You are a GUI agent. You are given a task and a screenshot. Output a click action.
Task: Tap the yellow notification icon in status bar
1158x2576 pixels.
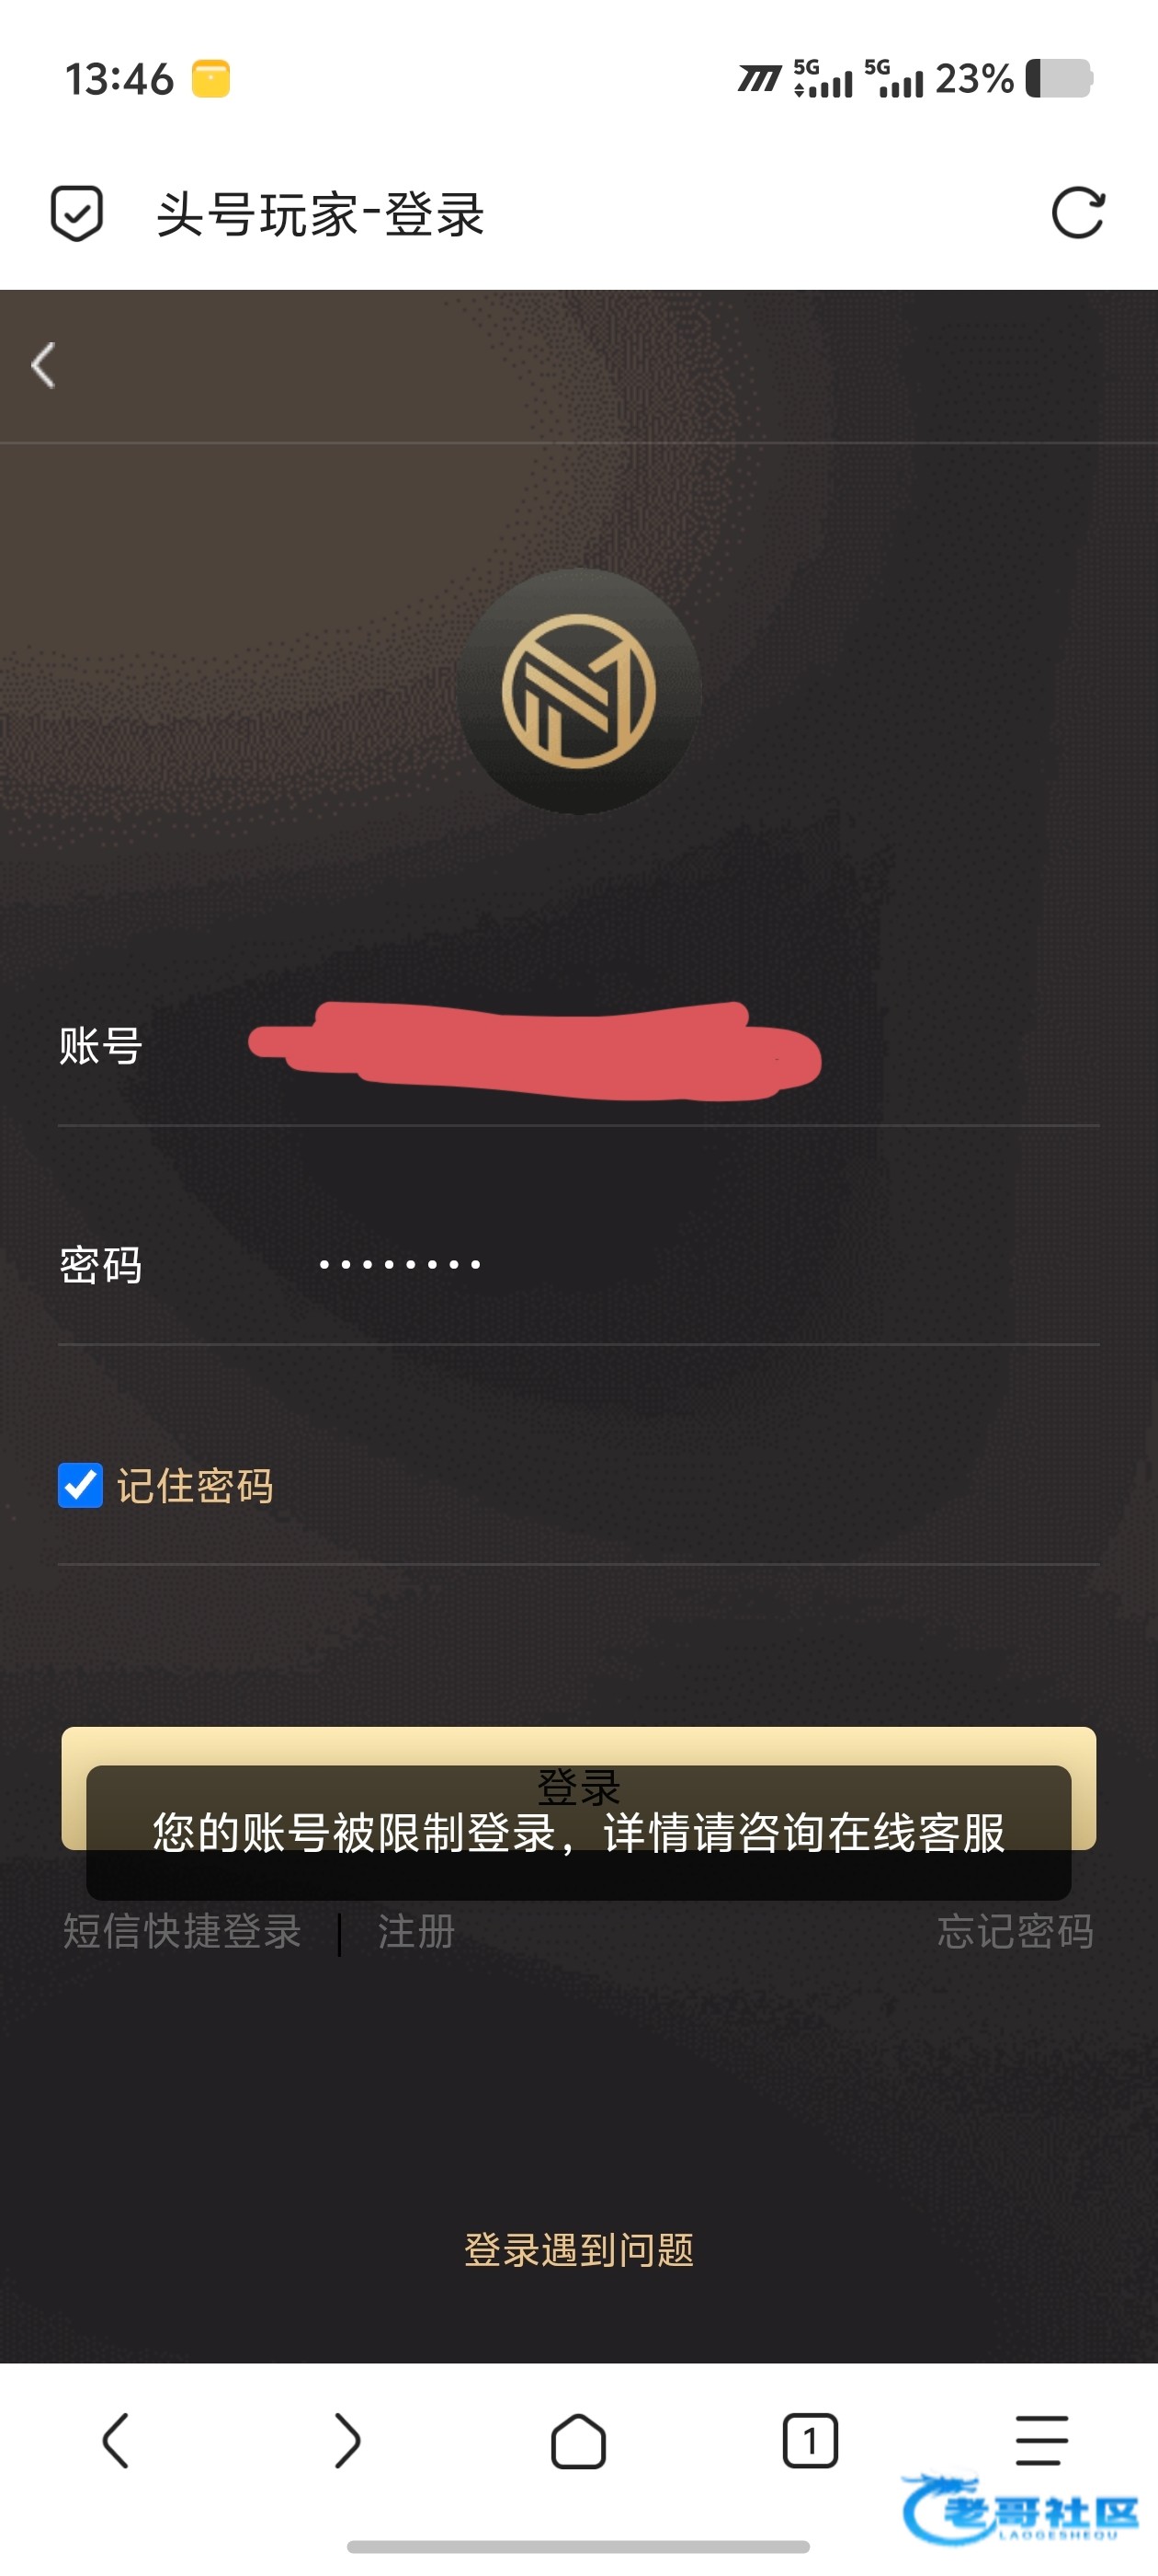(210, 79)
